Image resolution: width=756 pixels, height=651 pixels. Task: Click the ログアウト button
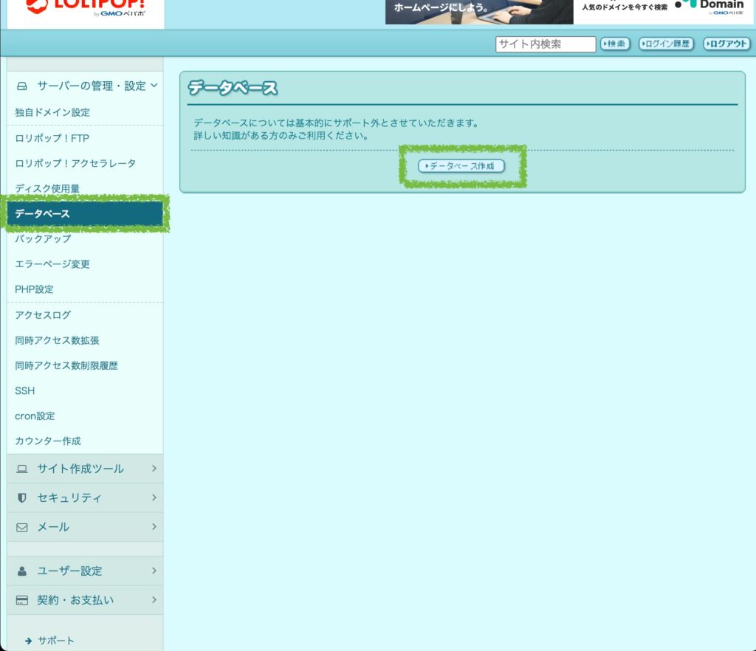click(726, 44)
